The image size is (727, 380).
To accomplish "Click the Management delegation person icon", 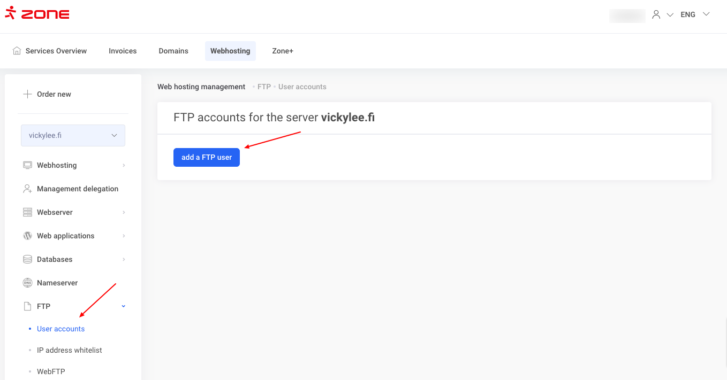I will click(27, 189).
